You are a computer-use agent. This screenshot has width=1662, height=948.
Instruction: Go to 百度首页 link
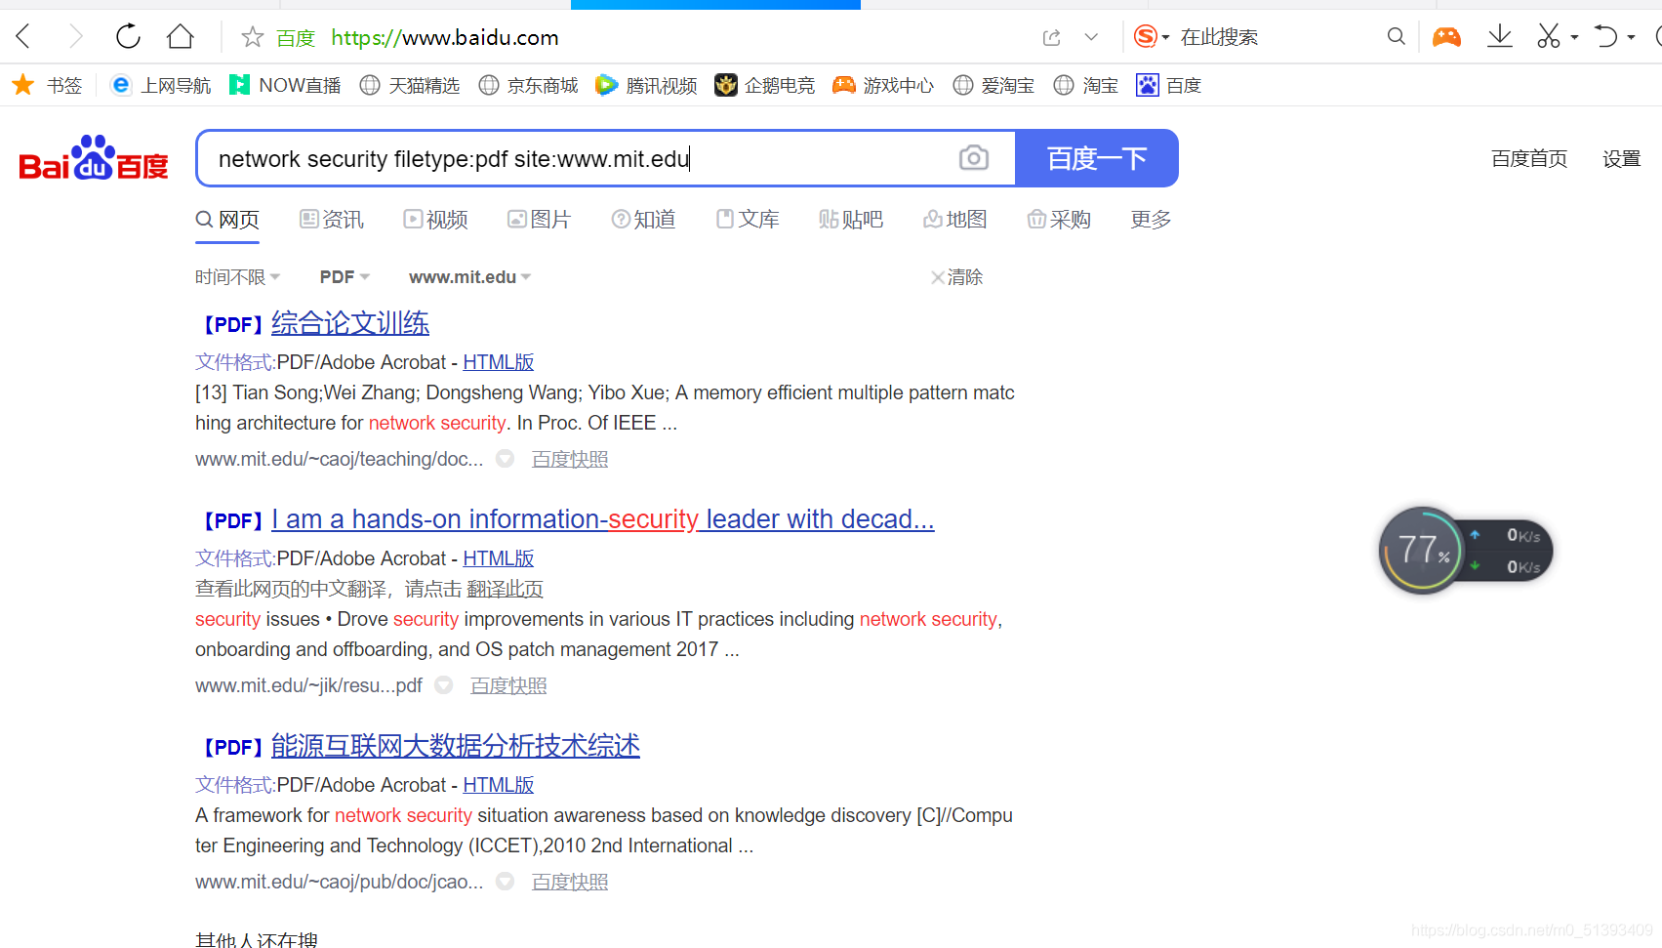(x=1529, y=159)
